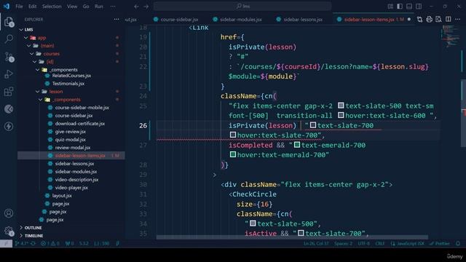This screenshot has width=466, height=262.
Task: Toggle the secondary sidebar visibility
Action: pos(419,7)
